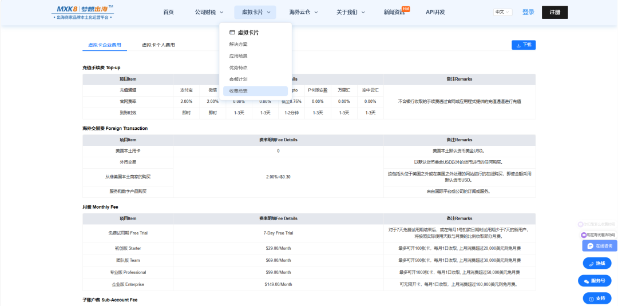Click the 官网费率 row label
This screenshot has height=306, width=618.
[128, 102]
